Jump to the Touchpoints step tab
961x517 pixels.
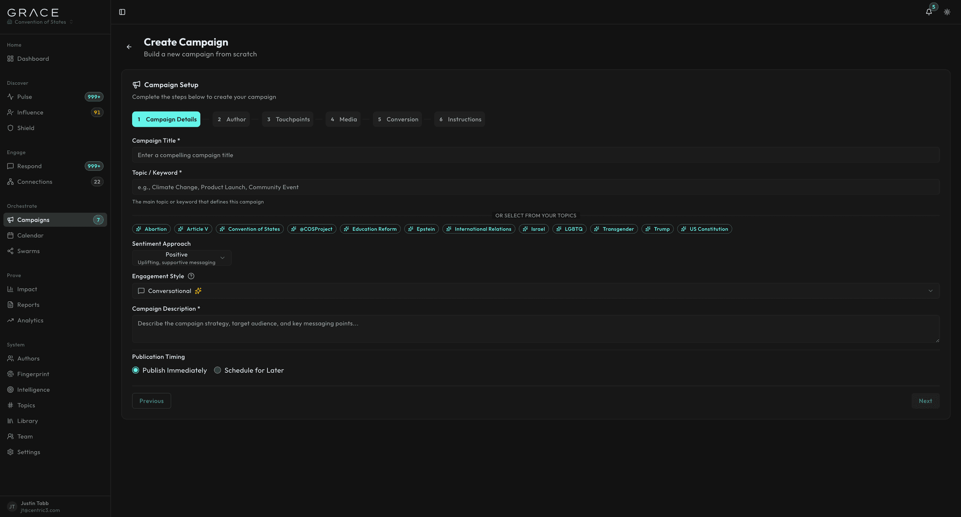pos(288,120)
